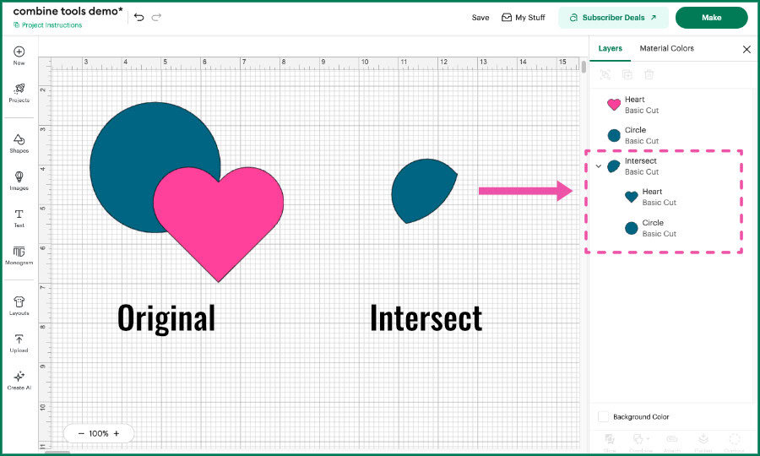Viewport: 760px width, 456px height.
Task: Close the Layers panel
Action: (x=746, y=50)
